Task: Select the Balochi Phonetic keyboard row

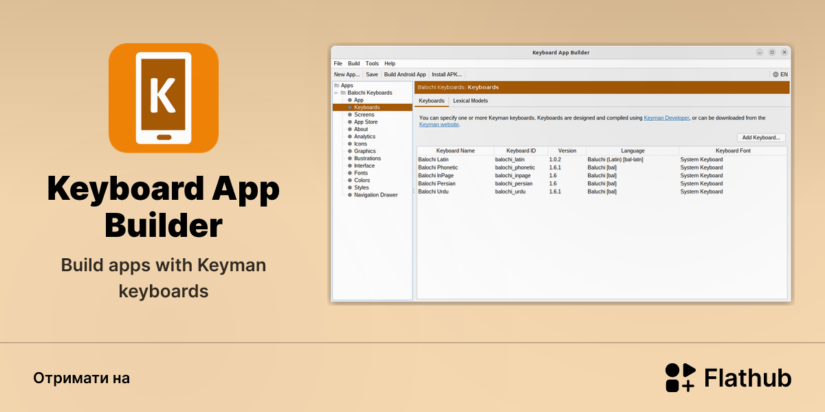Action: tap(602, 168)
